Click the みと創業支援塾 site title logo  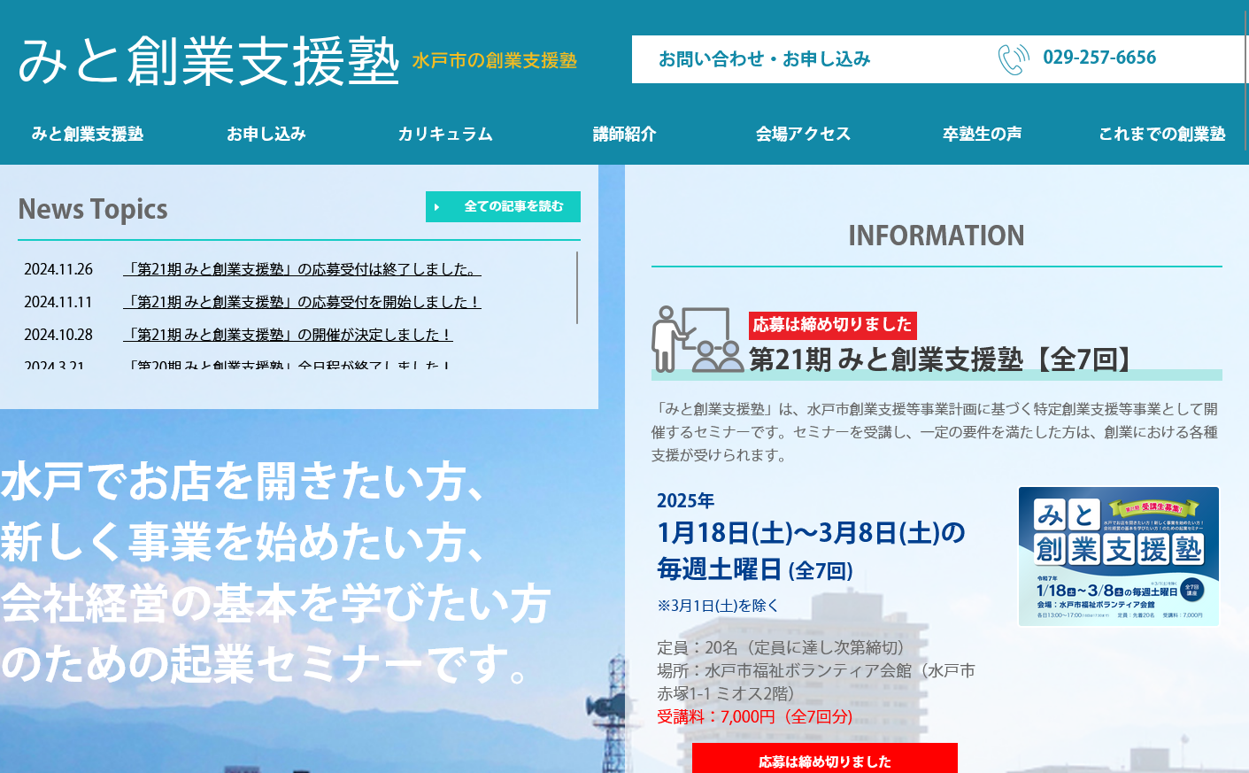[x=209, y=61]
